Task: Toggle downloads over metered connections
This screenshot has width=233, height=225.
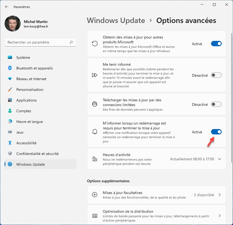Action: tap(216, 104)
